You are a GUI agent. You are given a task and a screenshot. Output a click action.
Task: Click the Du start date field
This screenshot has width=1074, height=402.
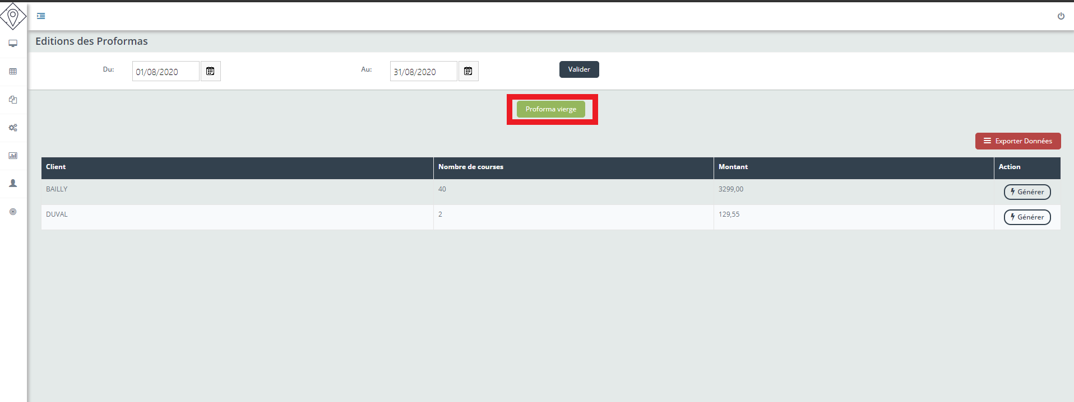point(165,72)
